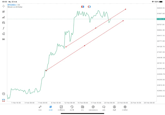Open the one-click trading panel icon
Image resolution: width=165 pixels, height=115 pixels.
[x=4, y=100]
